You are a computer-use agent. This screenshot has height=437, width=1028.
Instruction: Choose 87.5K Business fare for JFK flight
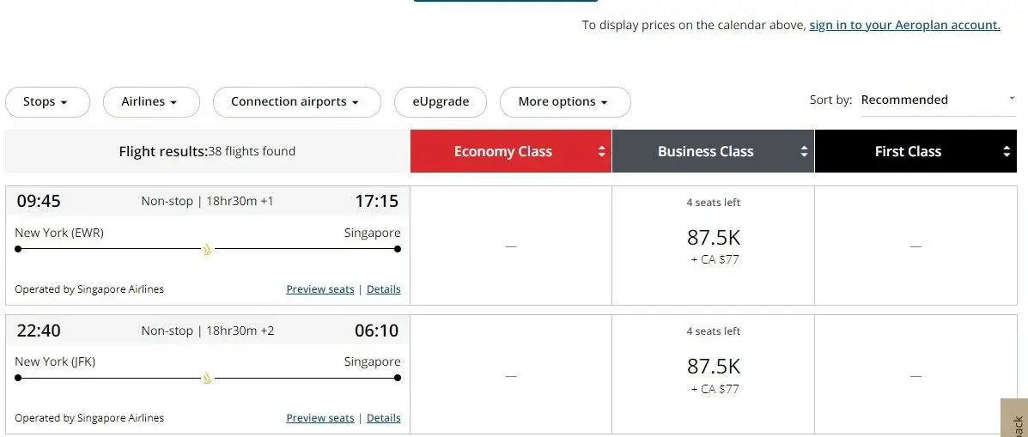[713, 367]
